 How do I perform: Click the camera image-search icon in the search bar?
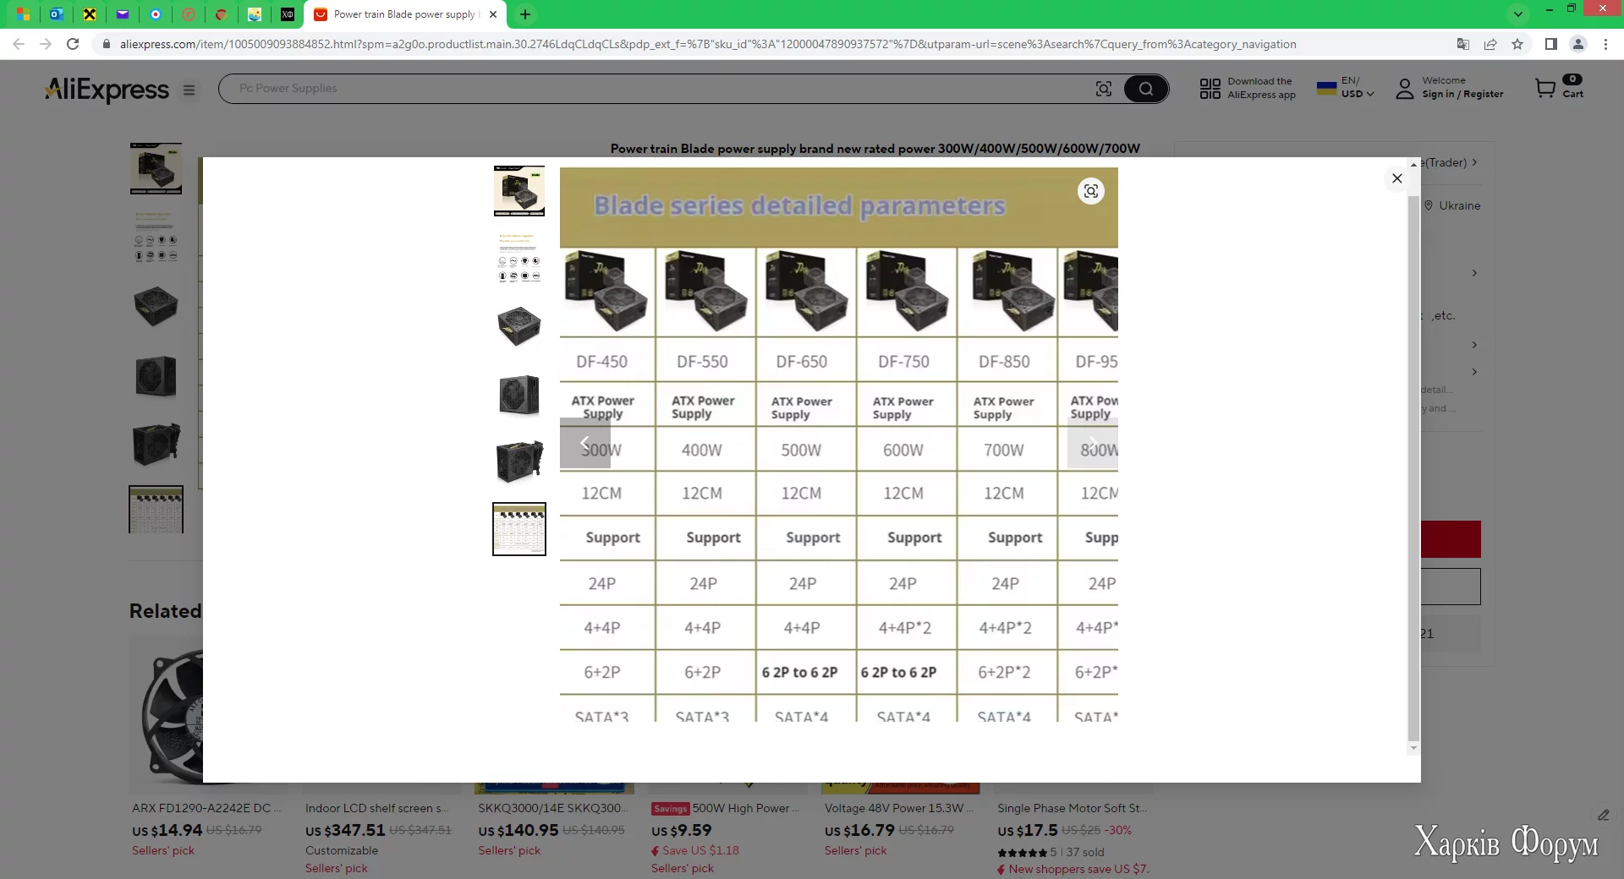click(x=1104, y=89)
